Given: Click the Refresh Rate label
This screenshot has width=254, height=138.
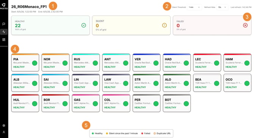Looking at the screenshot, I should pos(210,7).
